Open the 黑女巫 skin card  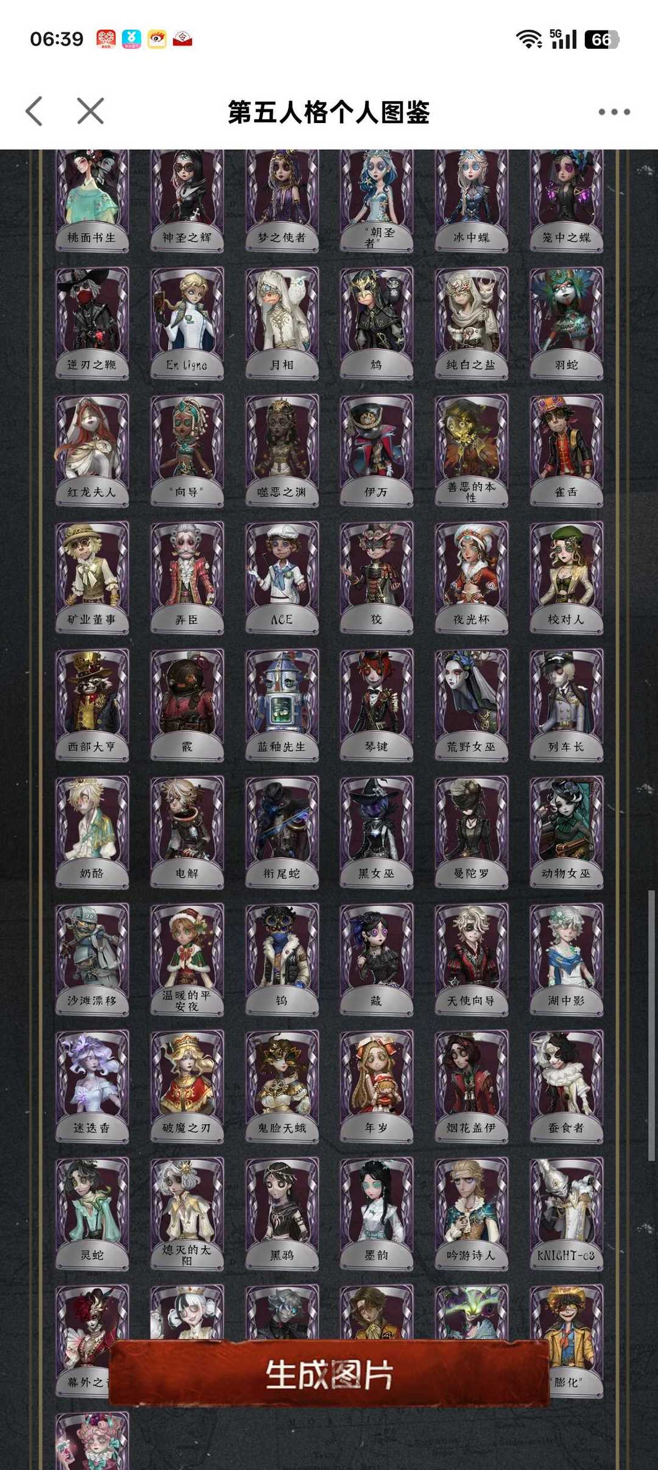pyautogui.click(x=377, y=832)
